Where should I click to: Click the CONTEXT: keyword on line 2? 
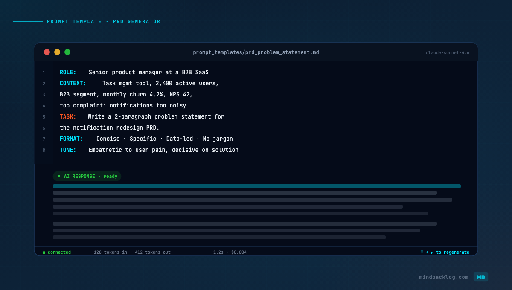(x=73, y=84)
